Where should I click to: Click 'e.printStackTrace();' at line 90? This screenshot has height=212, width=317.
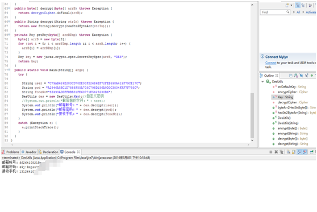point(40,127)
